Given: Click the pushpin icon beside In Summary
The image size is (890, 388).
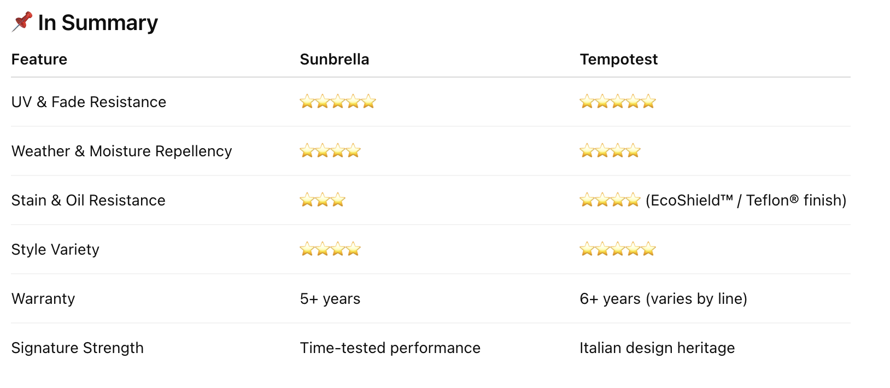Looking at the screenshot, I should click(x=22, y=22).
